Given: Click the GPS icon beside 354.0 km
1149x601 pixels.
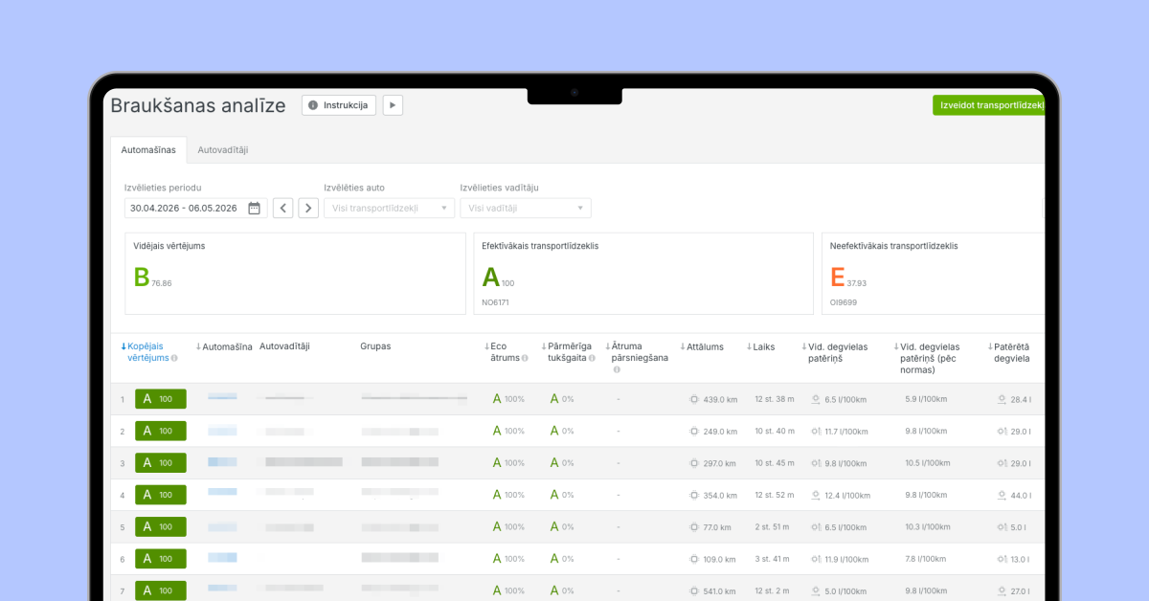Looking at the screenshot, I should click(694, 496).
